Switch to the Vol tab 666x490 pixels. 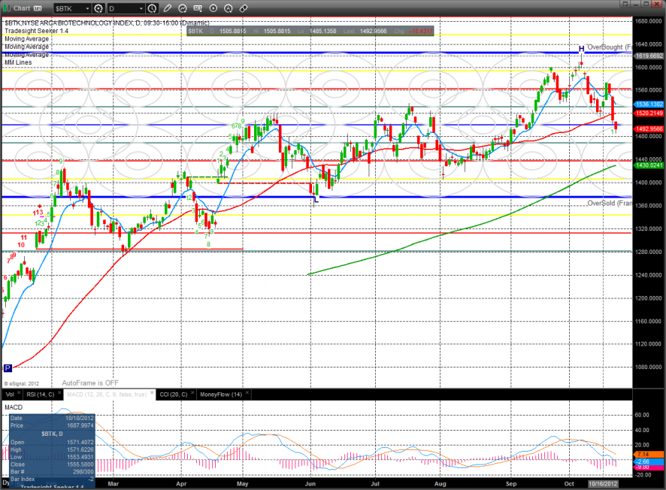coord(10,394)
